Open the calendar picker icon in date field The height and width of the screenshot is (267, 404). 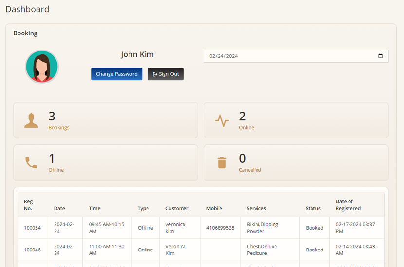[380, 56]
